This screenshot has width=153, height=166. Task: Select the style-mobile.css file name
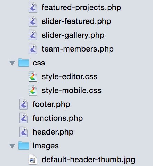point(72,91)
